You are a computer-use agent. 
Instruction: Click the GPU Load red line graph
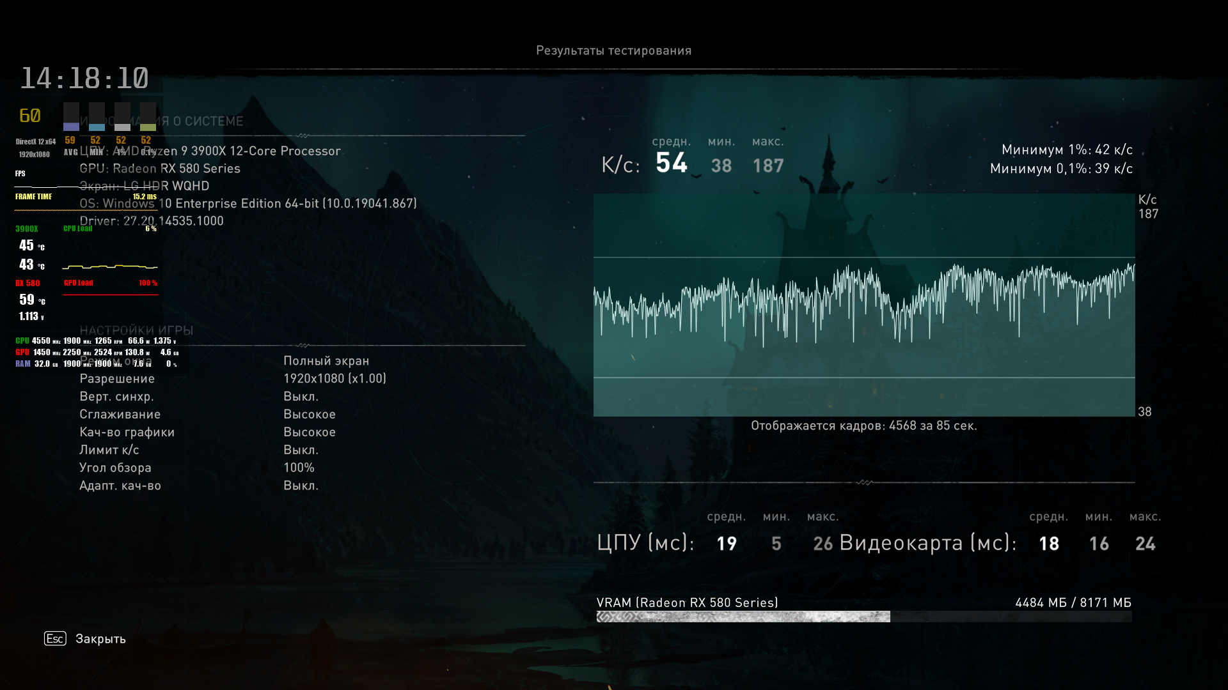[110, 295]
